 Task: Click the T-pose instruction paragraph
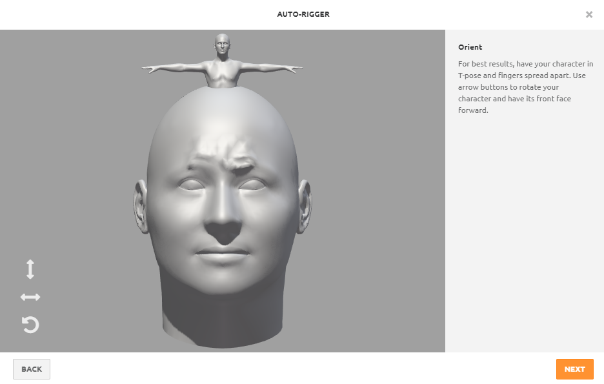point(525,87)
